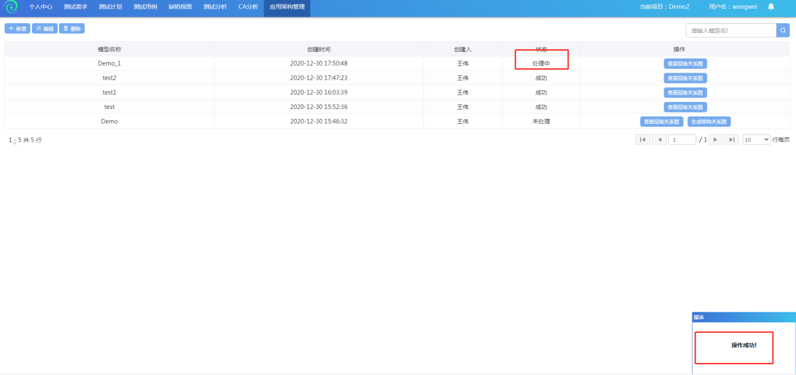This screenshot has width=796, height=375.
Task: Click the page number input box
Action: pyautogui.click(x=682, y=140)
